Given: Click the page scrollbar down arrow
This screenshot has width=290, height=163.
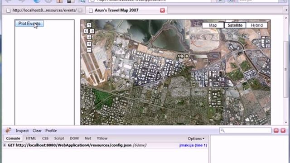Looking at the screenshot, I should pos(286,122).
